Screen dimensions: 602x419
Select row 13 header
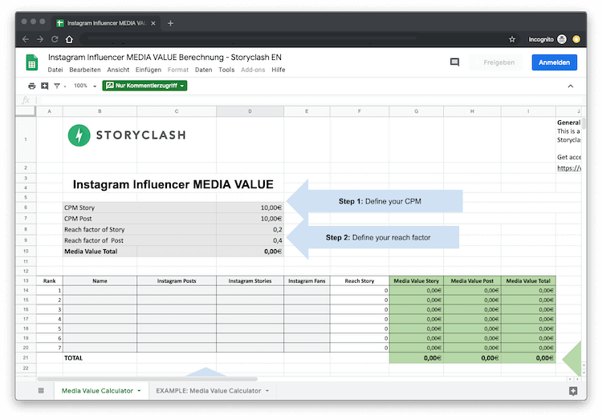(26, 281)
